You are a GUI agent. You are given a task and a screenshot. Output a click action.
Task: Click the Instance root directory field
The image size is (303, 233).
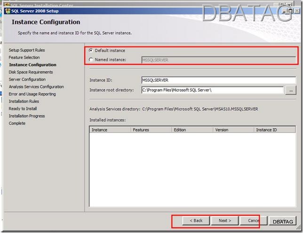point(212,90)
